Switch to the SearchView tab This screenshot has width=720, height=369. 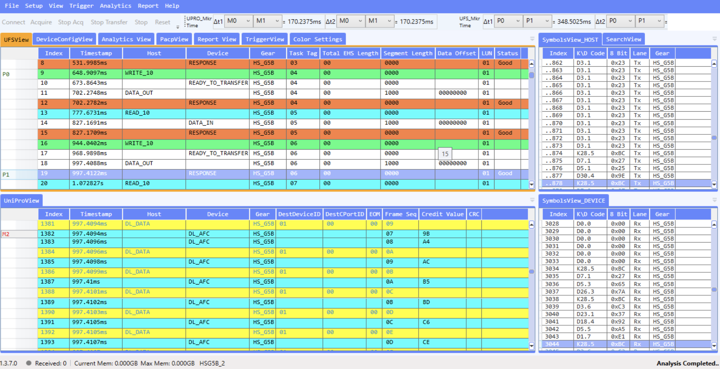(x=623, y=39)
